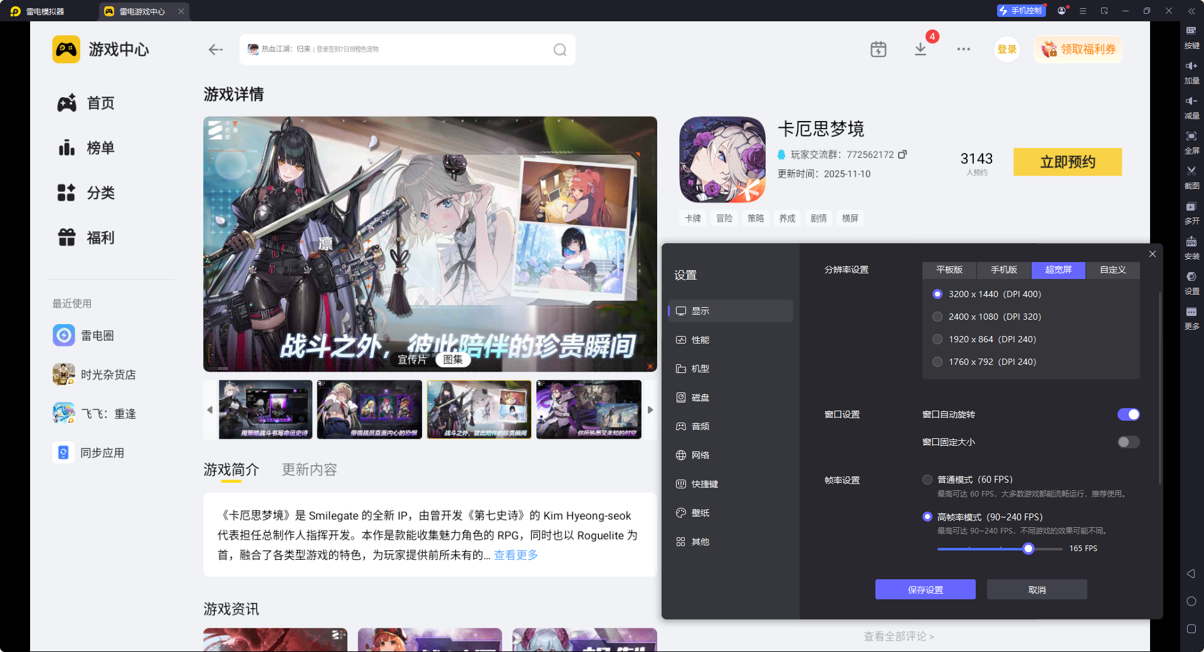
Task: Open 设置 gear icon in right sidebar
Action: tap(1191, 282)
